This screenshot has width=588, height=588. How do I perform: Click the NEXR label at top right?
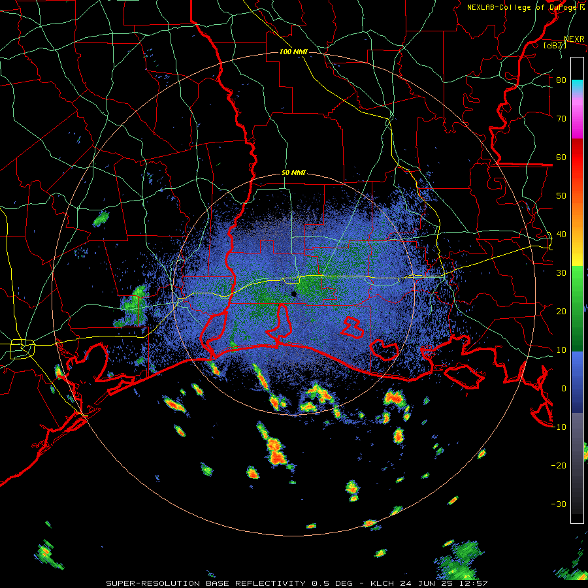(x=574, y=39)
